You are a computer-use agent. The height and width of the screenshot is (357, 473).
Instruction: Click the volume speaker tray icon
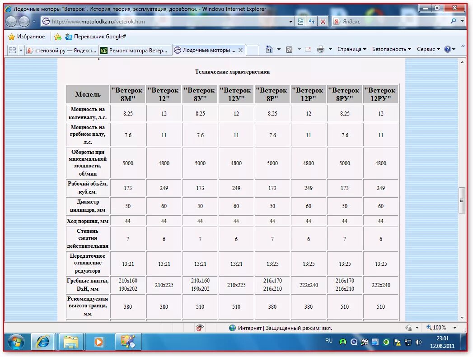(419, 342)
